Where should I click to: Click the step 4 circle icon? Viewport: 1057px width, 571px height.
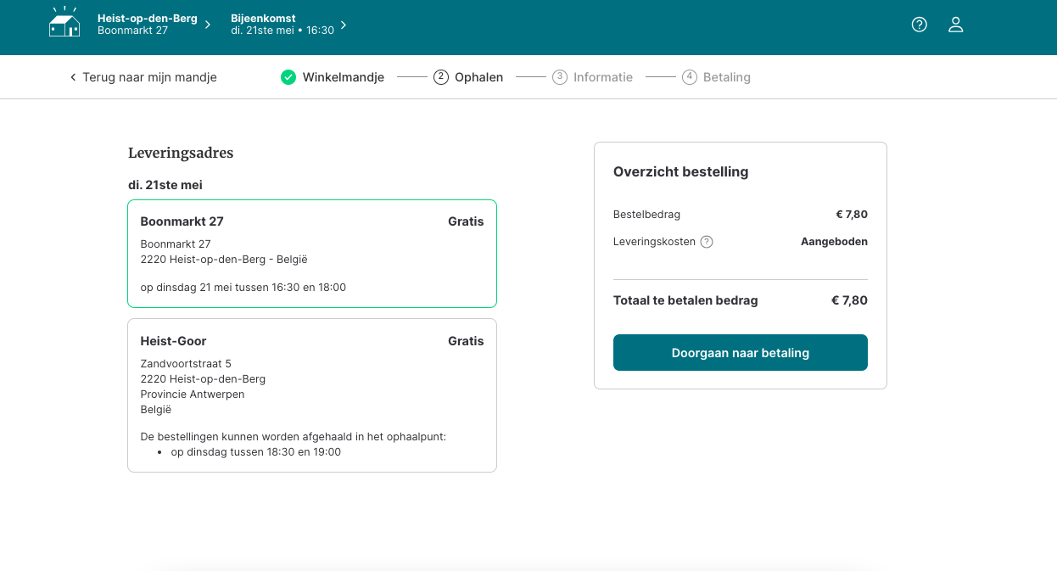[x=689, y=77]
